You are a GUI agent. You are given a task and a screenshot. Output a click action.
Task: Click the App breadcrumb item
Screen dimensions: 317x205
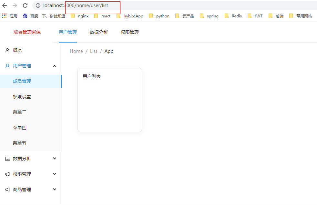109,51
